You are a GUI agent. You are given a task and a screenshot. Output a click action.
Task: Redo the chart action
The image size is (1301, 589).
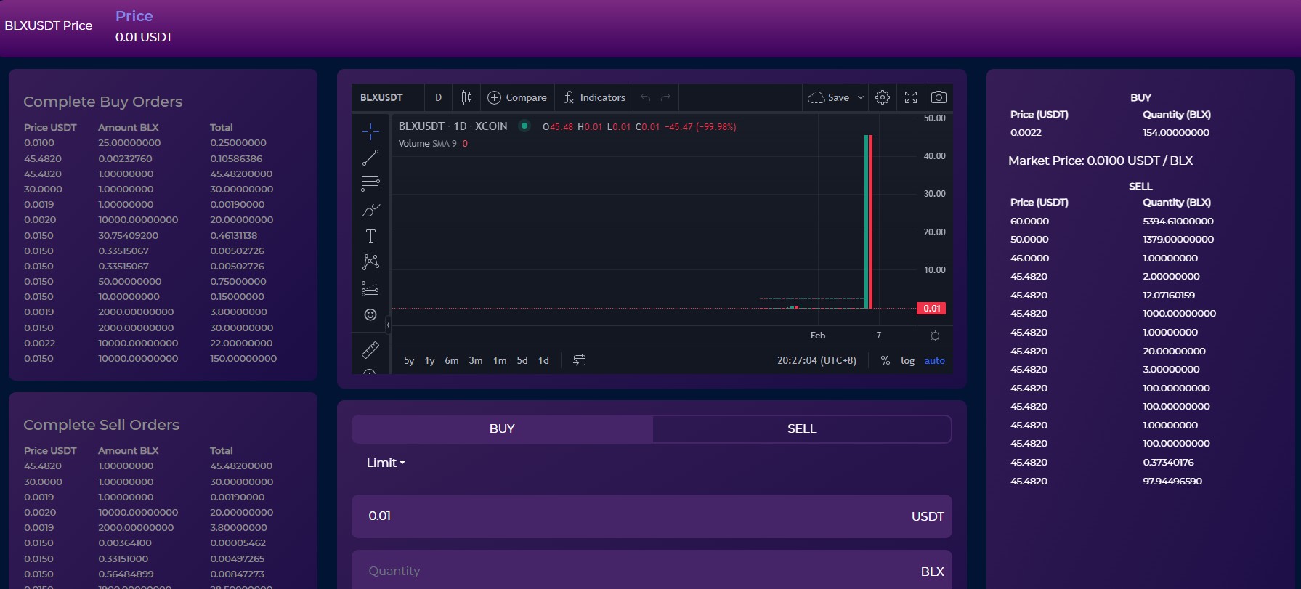[x=665, y=97]
